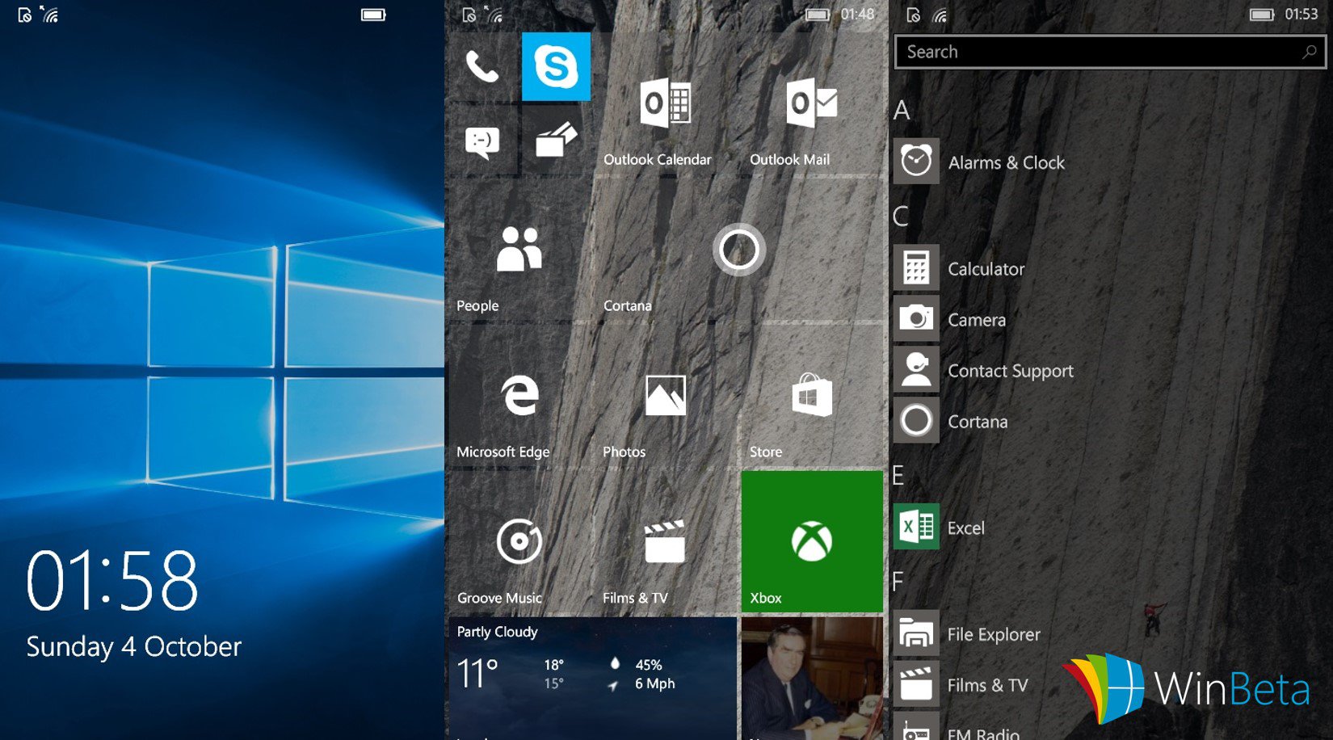Image resolution: width=1333 pixels, height=740 pixels.
Task: Tap the 01:53 clock in app list
Action: tap(1301, 15)
